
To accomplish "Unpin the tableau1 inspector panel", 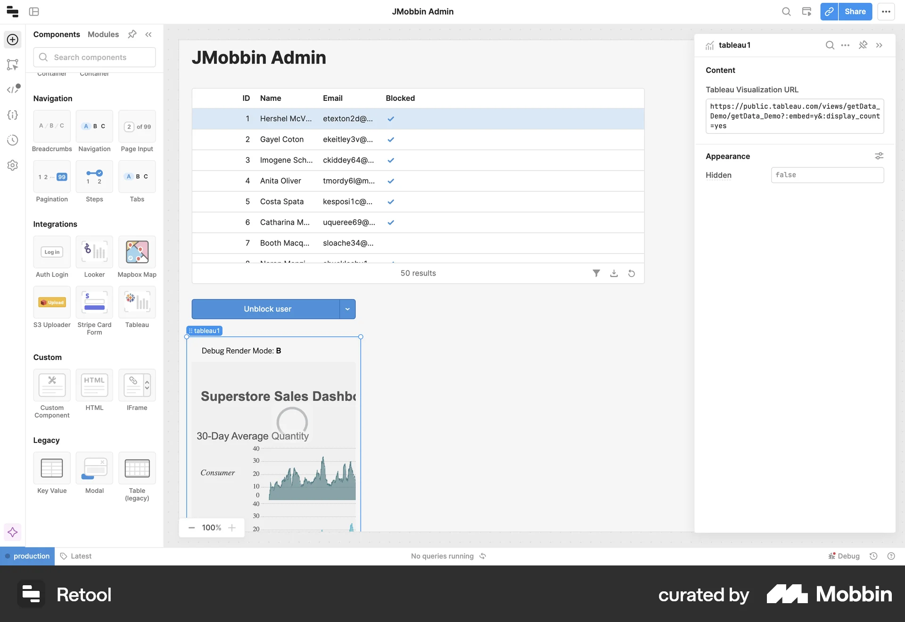I will tap(863, 45).
